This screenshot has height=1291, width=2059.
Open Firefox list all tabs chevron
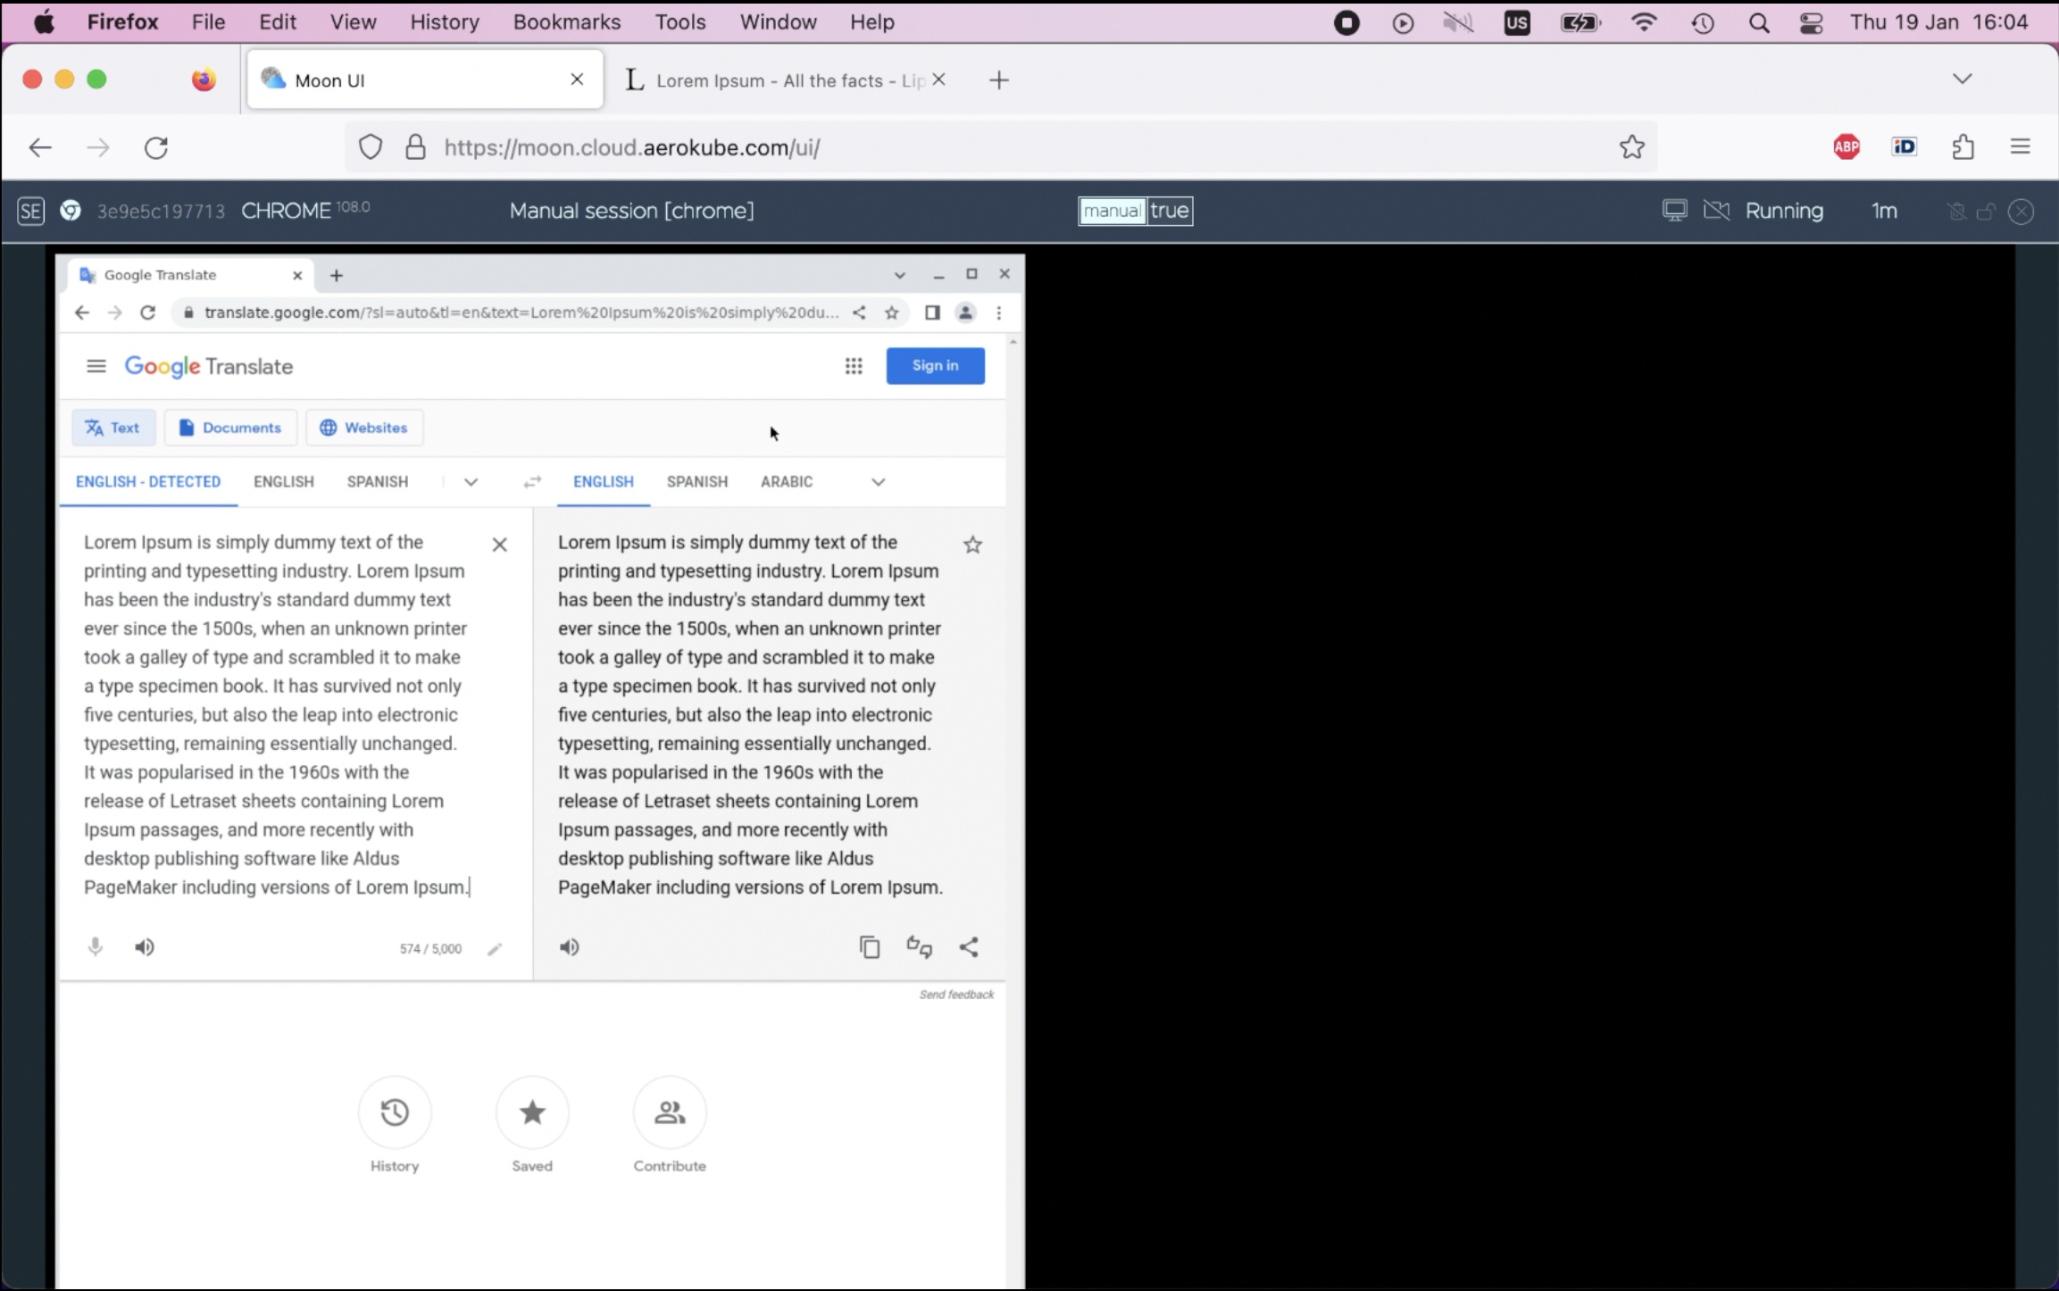[x=1962, y=79]
